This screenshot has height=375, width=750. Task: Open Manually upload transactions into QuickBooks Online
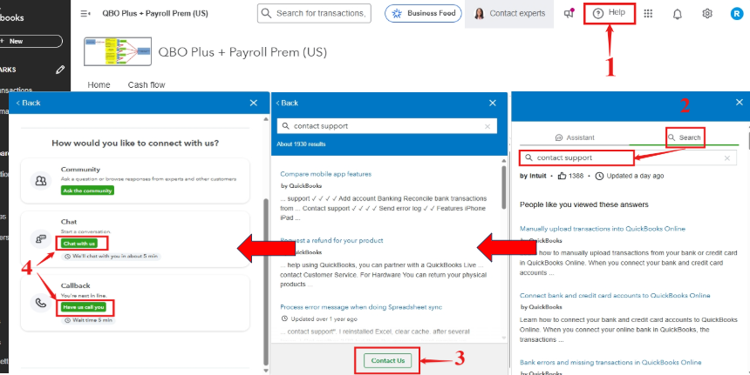click(603, 229)
